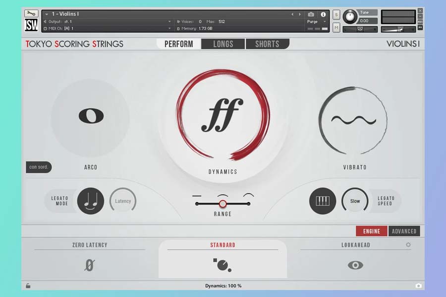
Task: Toggle the Slow legato speed knob
Action: (x=355, y=201)
